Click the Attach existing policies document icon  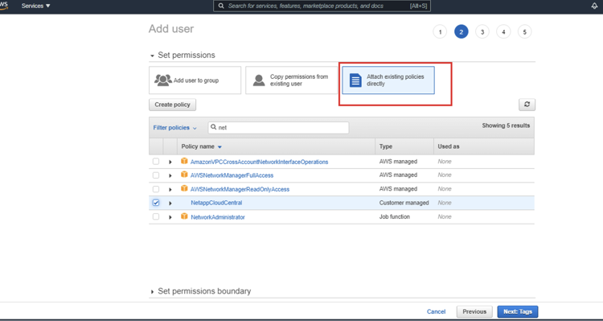[355, 80]
